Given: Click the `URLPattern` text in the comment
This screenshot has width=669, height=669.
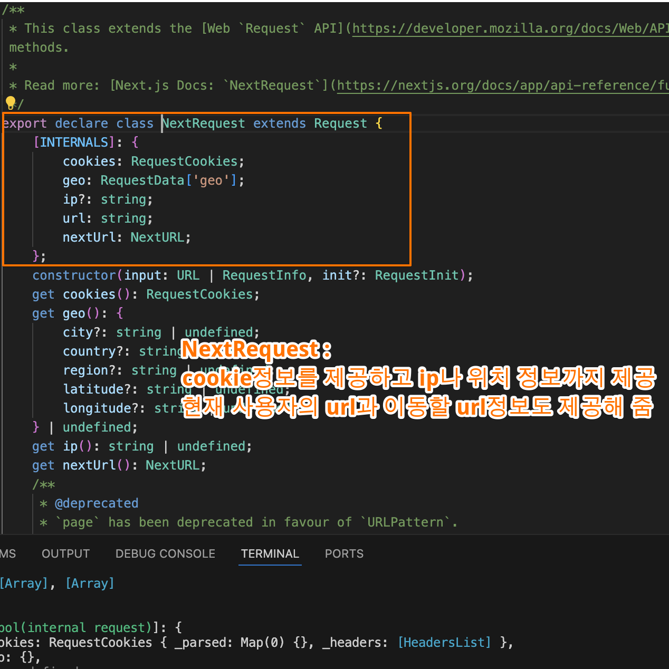Looking at the screenshot, I should tap(405, 522).
